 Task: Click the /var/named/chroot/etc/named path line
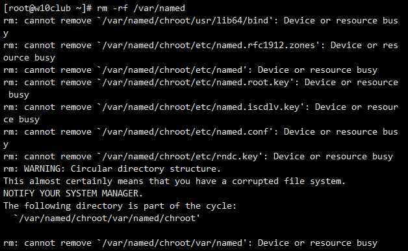click(x=190, y=70)
